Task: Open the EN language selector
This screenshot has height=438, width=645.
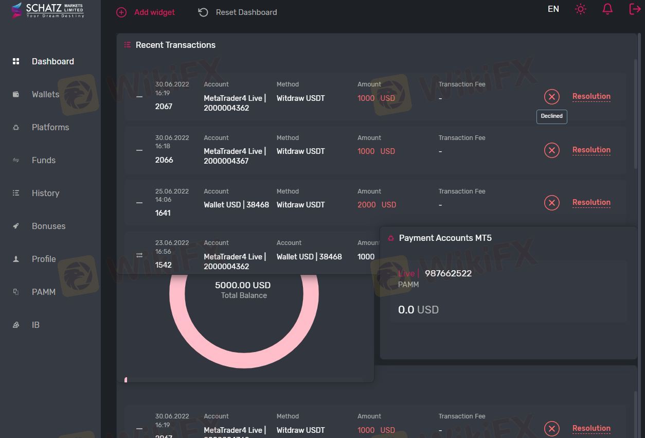Action: 553,9
